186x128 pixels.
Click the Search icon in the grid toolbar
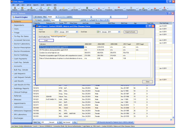pos(35,20)
